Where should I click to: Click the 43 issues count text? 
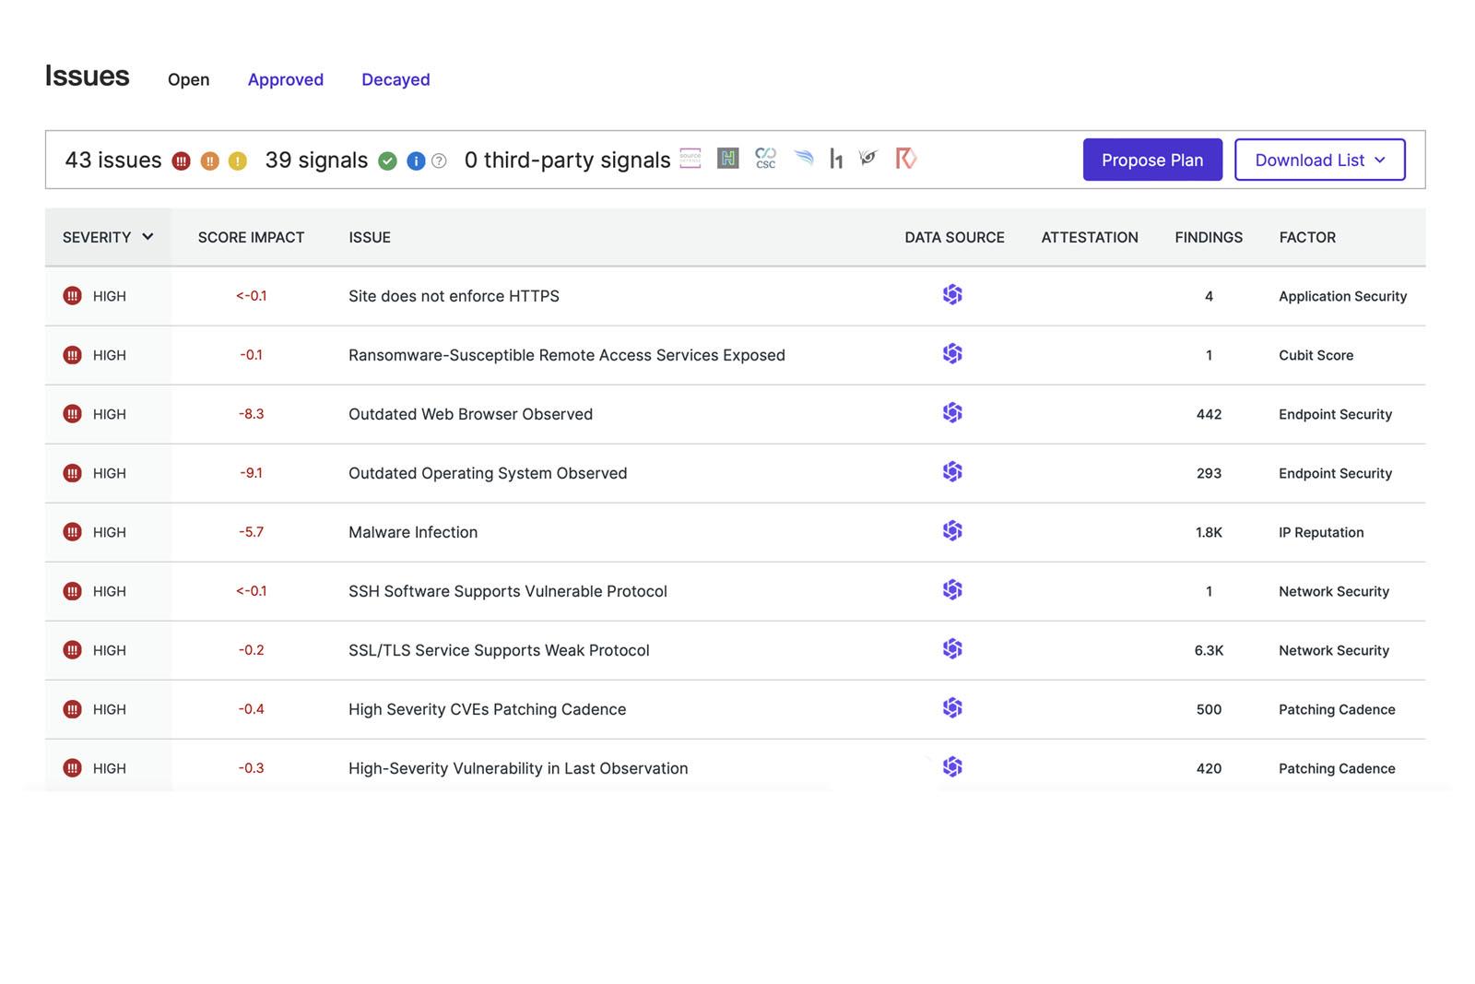113,160
